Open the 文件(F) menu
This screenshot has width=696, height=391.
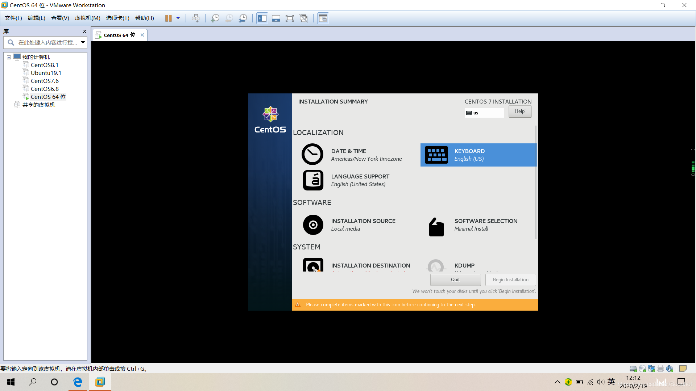(x=13, y=18)
